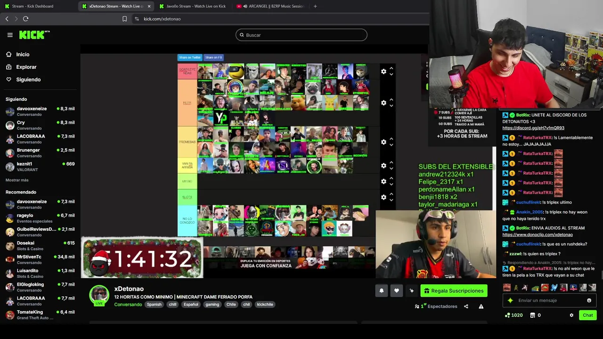Screen dimensions: 603x339
Task: Click the green Chat send button
Action: (x=588, y=315)
